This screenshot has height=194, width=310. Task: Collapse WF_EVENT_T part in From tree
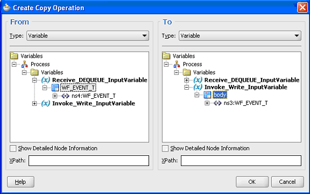click(45, 88)
